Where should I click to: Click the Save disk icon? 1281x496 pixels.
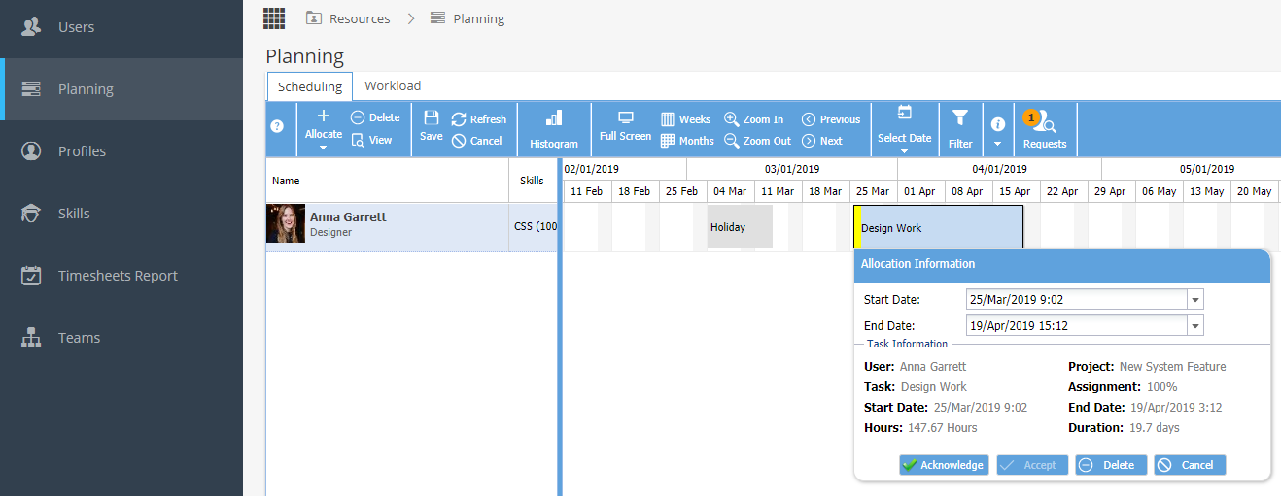point(432,118)
